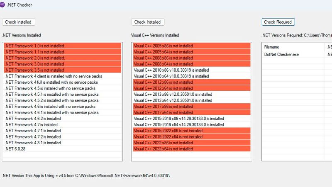Click the '.NET Version This App is Using' text
The image size is (332, 187).
[86, 175]
